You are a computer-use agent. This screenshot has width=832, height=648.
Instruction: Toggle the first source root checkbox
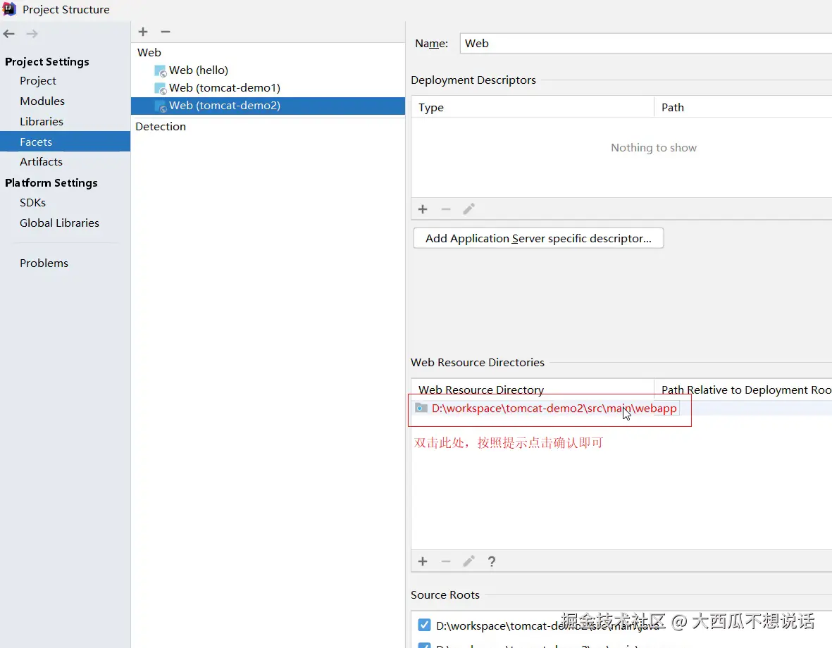pos(424,625)
